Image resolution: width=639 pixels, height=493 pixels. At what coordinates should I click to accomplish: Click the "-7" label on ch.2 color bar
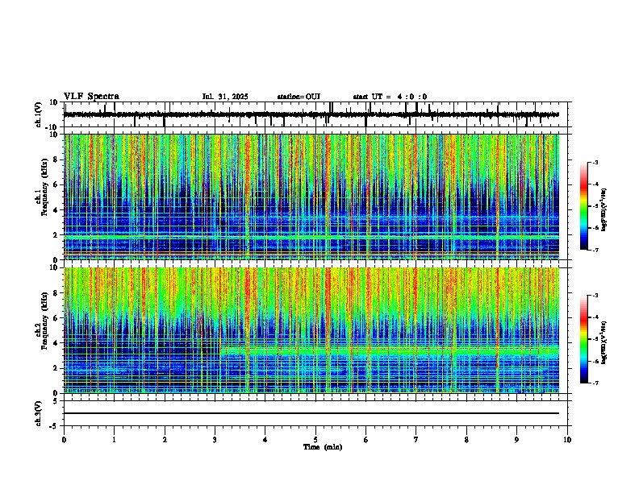coord(595,383)
